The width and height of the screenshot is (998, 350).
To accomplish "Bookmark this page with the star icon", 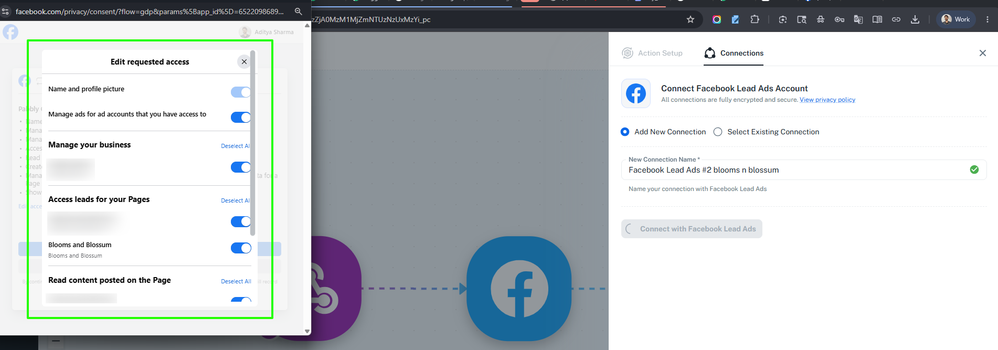I will click(691, 19).
